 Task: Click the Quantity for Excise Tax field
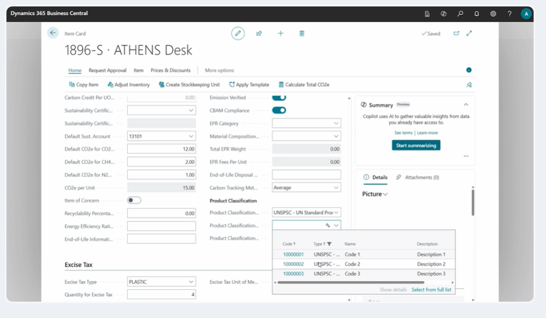[x=162, y=295]
